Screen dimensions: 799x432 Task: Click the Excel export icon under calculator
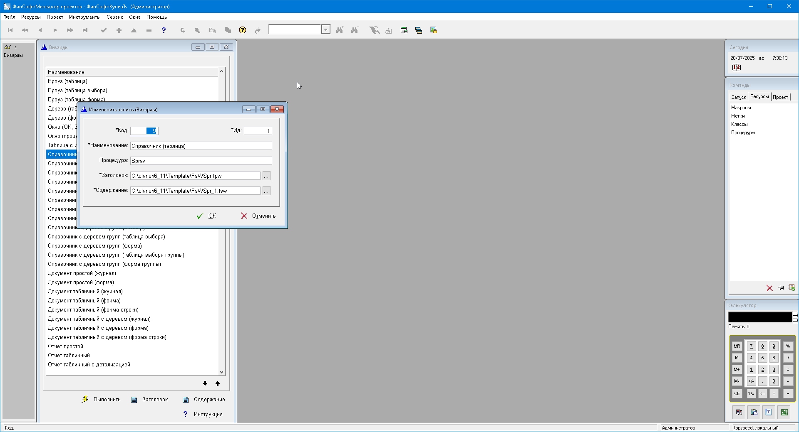(x=784, y=412)
